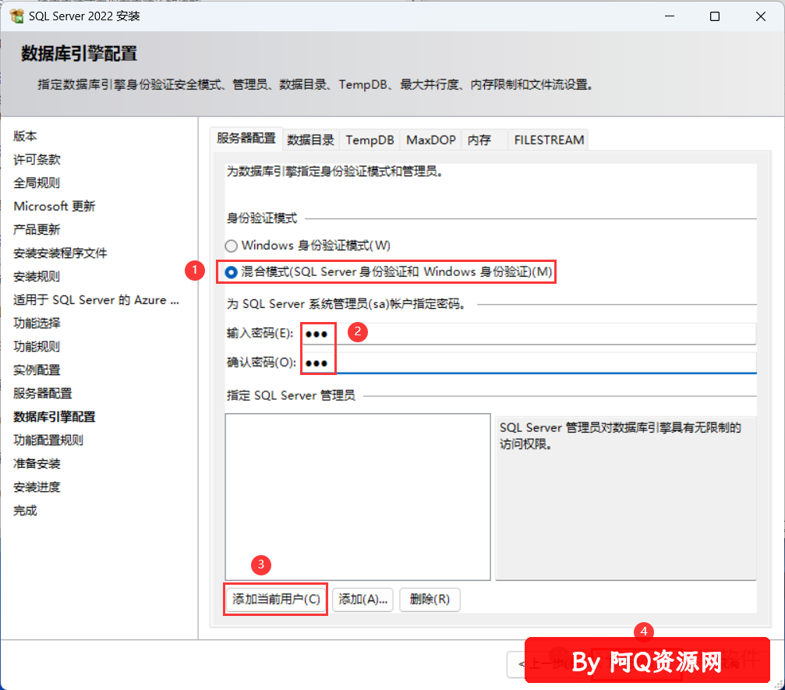
Task: Click the 确认密码 password field
Action: click(x=529, y=363)
